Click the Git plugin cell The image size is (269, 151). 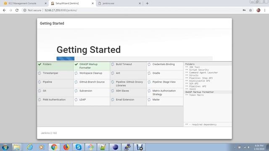tap(55, 92)
